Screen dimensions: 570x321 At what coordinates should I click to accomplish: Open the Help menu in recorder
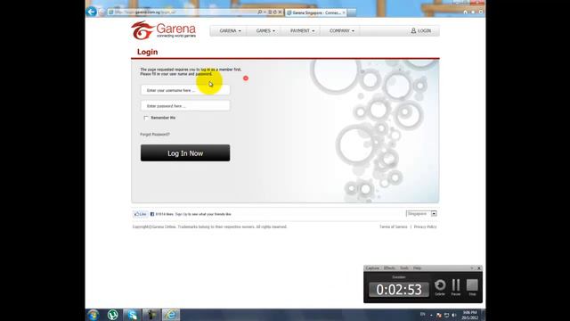coord(418,267)
